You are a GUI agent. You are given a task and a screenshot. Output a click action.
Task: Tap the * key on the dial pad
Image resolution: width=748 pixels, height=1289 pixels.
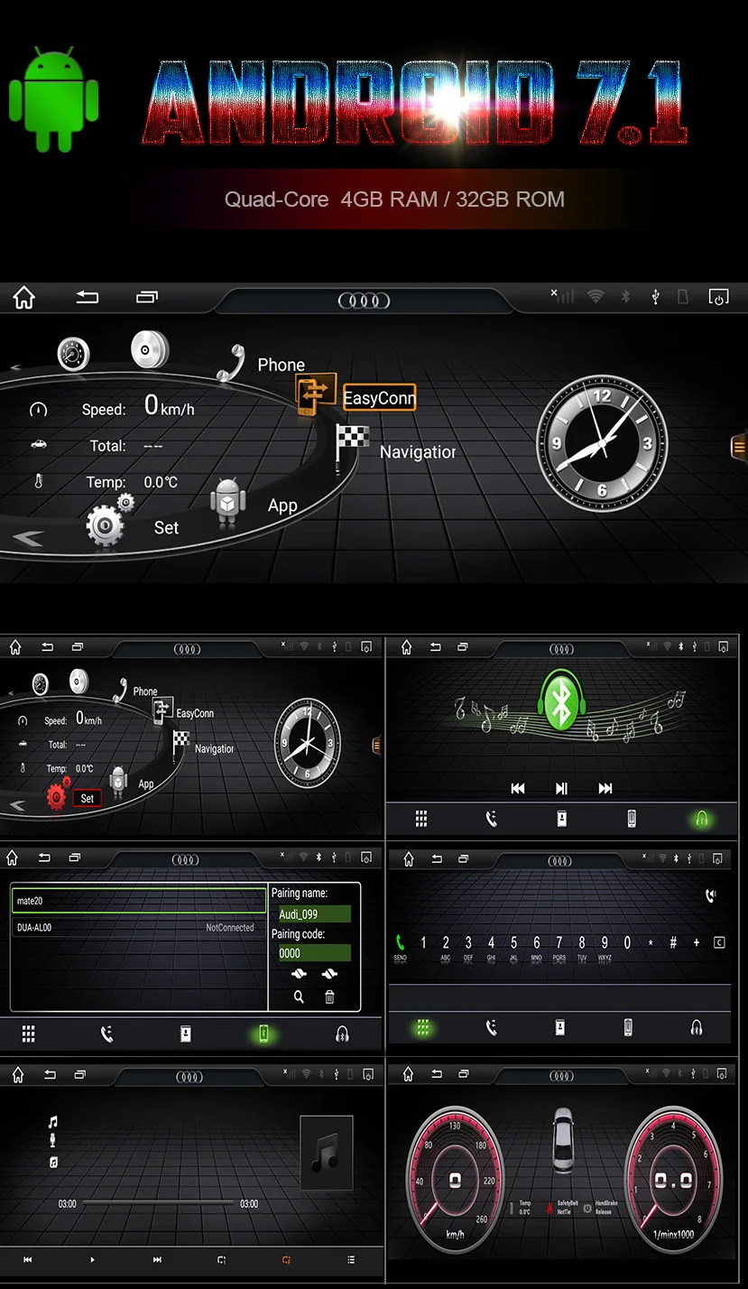coord(651,942)
